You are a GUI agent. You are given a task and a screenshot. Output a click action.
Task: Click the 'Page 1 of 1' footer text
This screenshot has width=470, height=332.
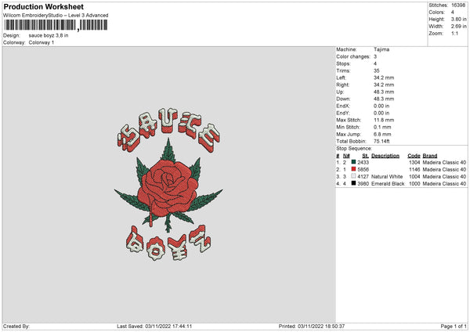coord(454,327)
